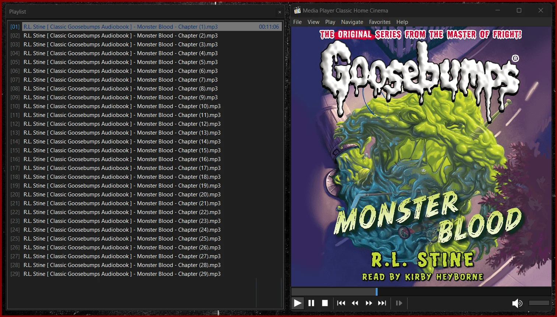
Task: Stop playback with the square Stop button
Action: (x=325, y=303)
